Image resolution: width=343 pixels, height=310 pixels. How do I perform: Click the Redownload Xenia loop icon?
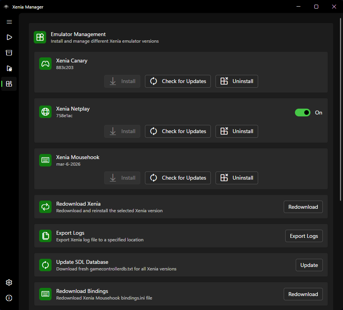coord(45,207)
